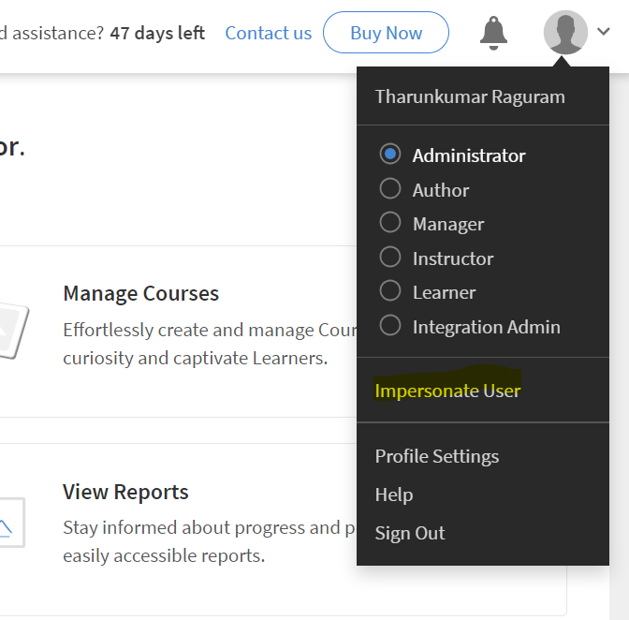Screen dimensions: 629x620
Task: Collapse the profile dropdown chevron
Action: pyautogui.click(x=604, y=32)
